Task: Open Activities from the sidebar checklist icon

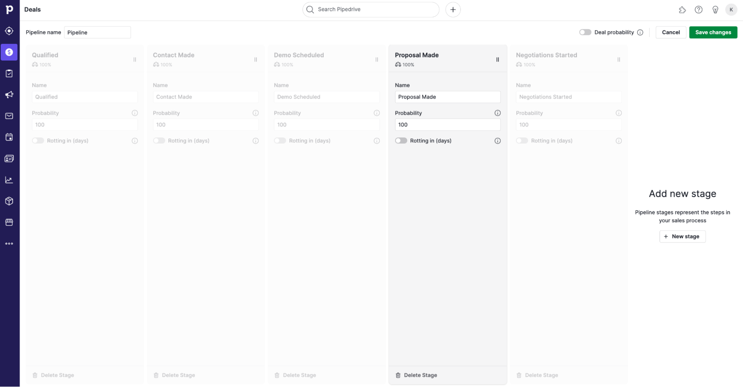Action: [9, 73]
